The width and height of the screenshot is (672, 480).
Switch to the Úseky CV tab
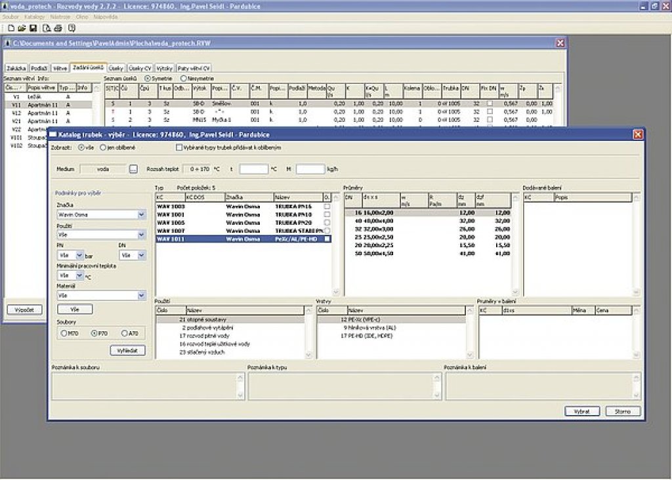(140, 68)
